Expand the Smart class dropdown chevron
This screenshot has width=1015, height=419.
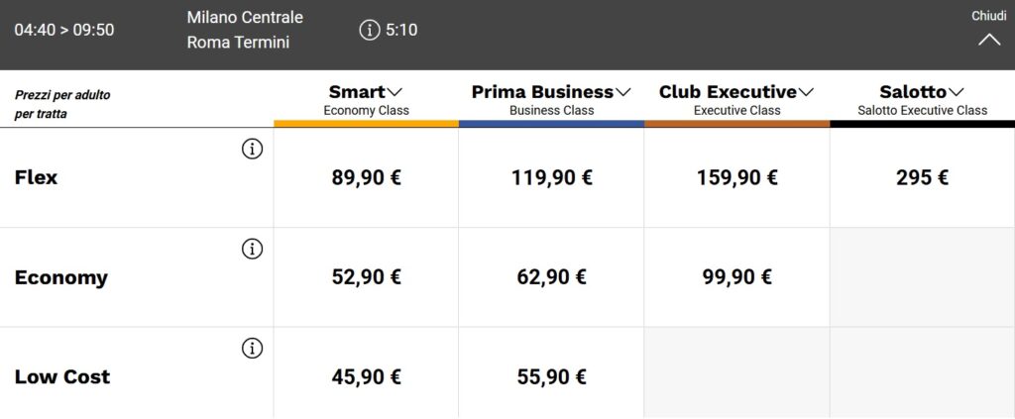coord(394,92)
